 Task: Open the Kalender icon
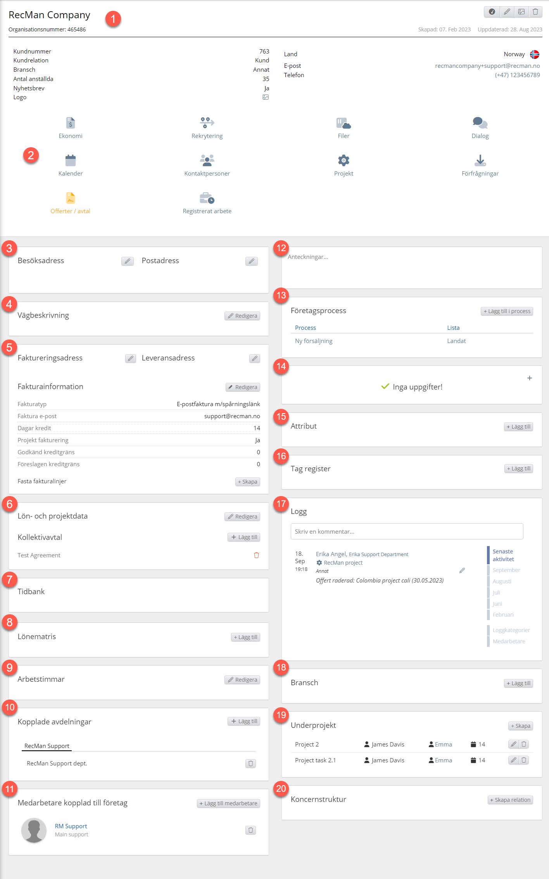point(70,161)
